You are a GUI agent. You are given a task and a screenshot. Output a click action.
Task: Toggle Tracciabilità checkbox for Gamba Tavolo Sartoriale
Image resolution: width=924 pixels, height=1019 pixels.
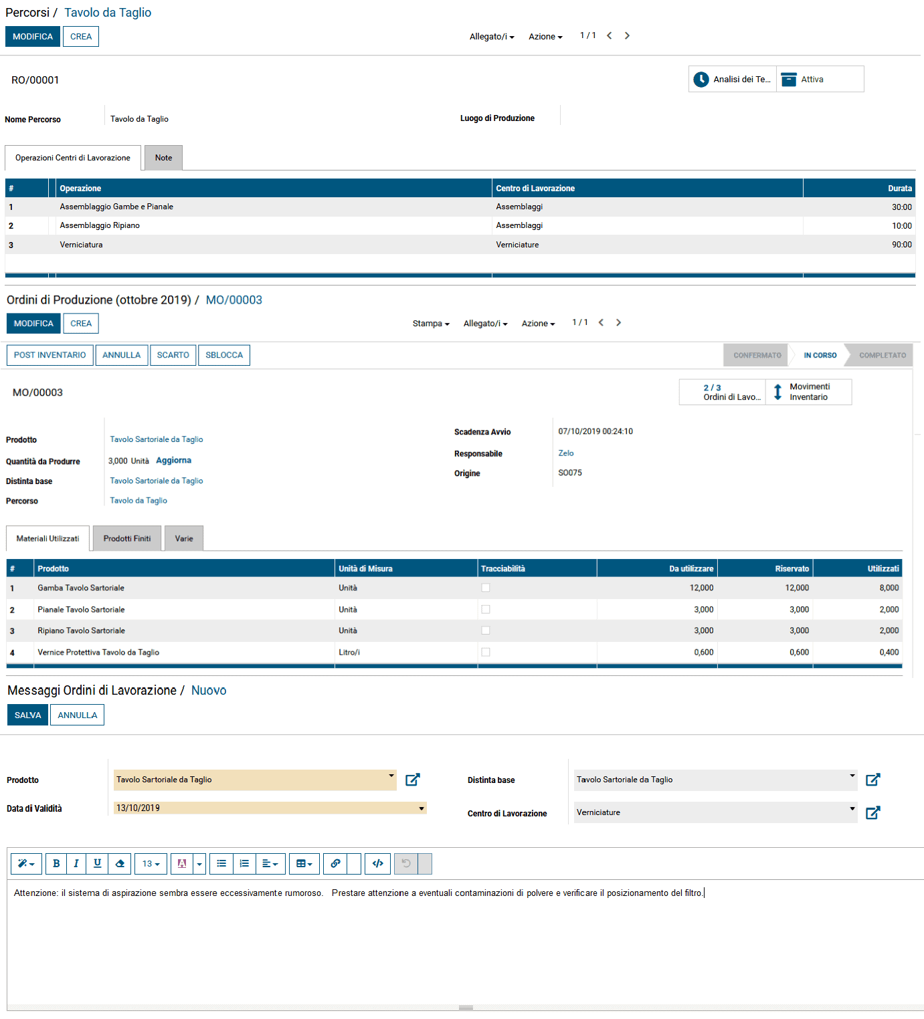(x=486, y=588)
